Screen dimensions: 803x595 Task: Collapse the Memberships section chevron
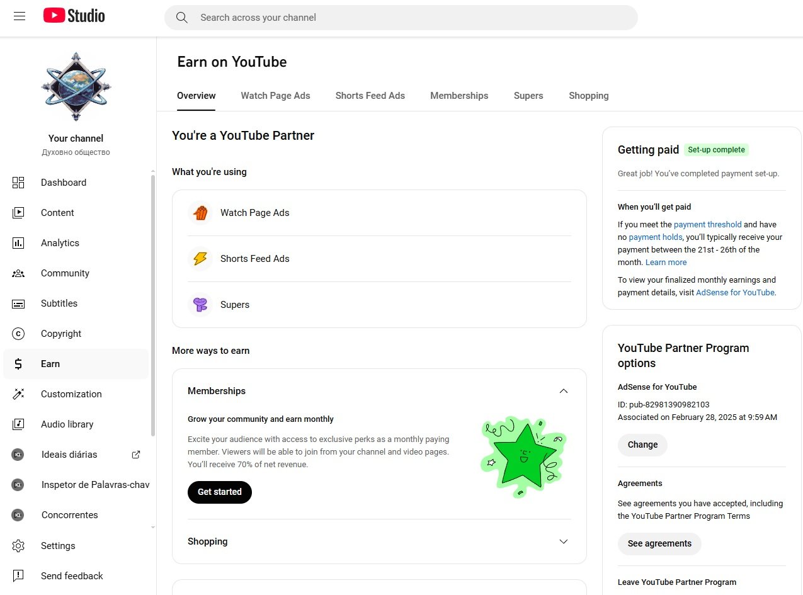[x=564, y=391]
